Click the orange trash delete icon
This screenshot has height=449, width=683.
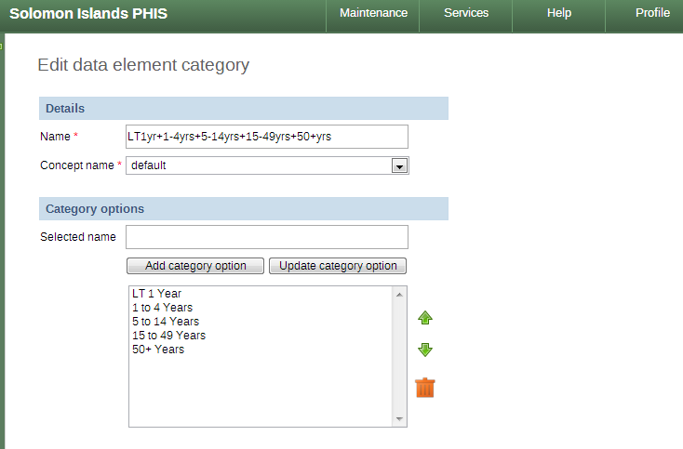click(x=425, y=388)
